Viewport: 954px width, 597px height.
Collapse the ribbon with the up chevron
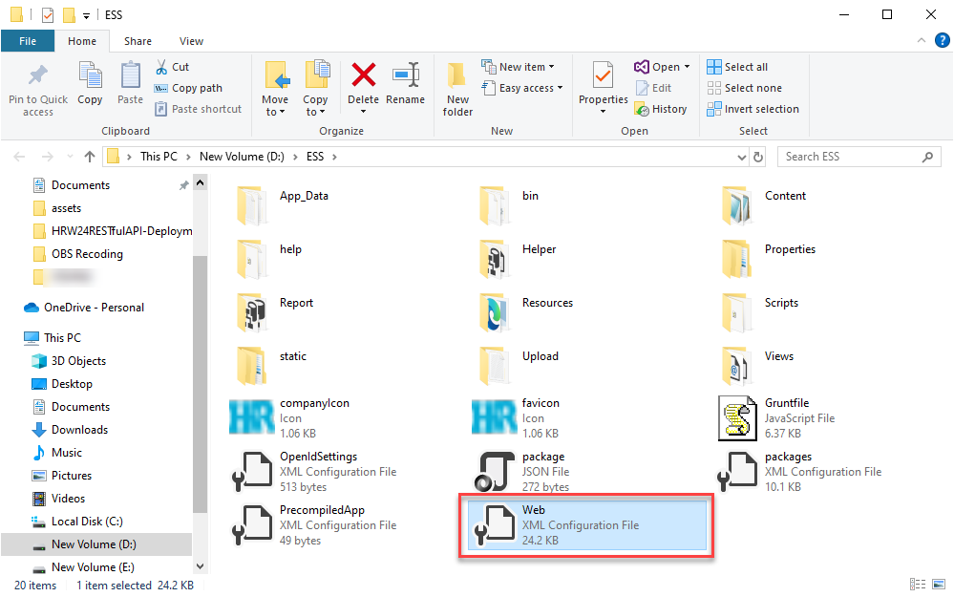pyautogui.click(x=922, y=40)
